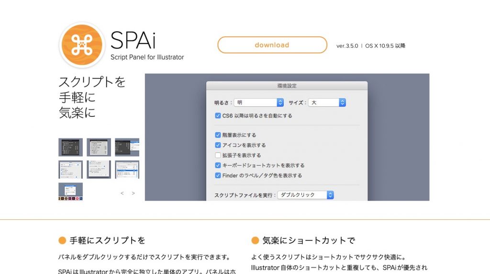490x274 pixels.
Task: Click 'Script Panel for Illustrator' subtitle
Action: pyautogui.click(x=147, y=57)
